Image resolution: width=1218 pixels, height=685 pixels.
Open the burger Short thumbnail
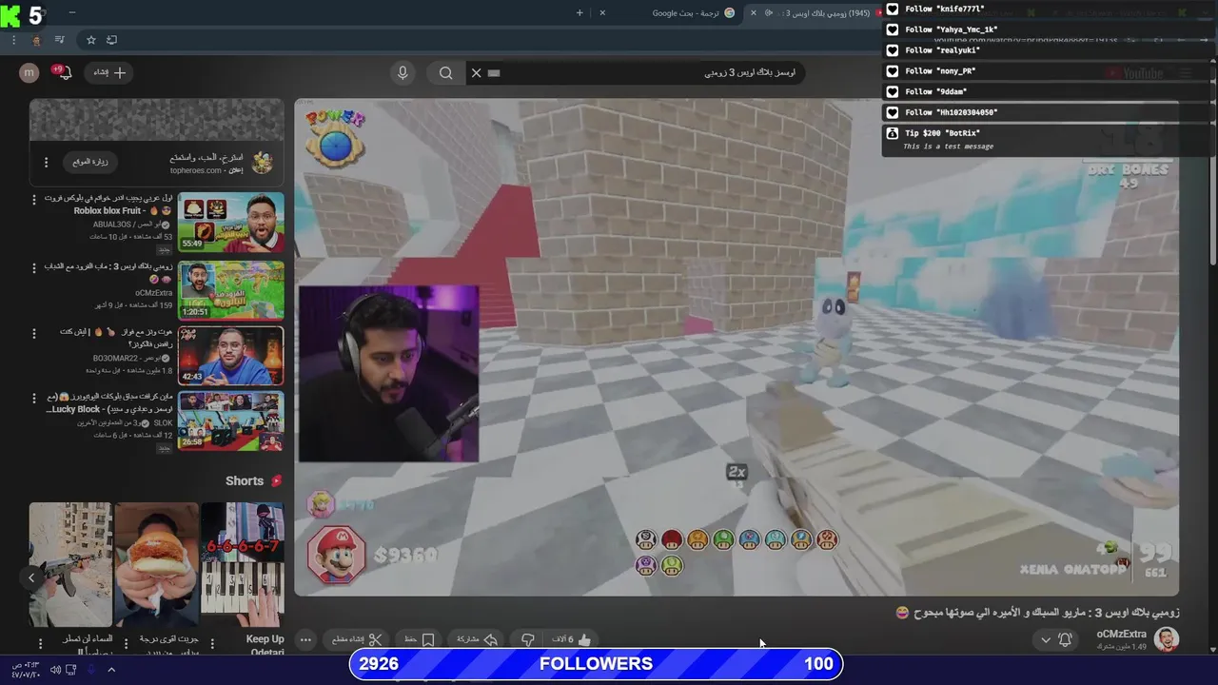tap(156, 564)
